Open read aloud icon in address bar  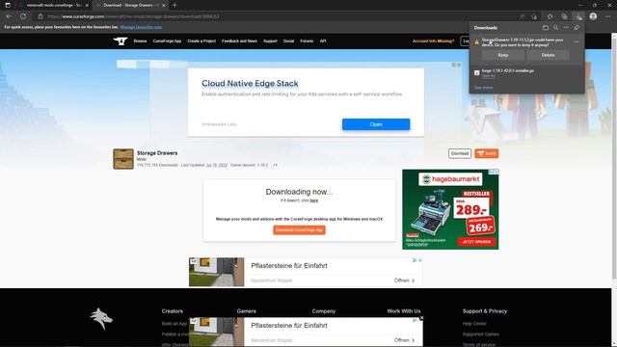point(522,16)
